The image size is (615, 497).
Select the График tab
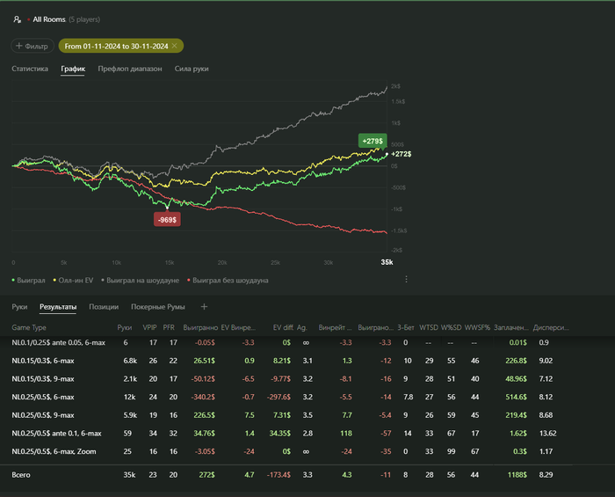(73, 69)
